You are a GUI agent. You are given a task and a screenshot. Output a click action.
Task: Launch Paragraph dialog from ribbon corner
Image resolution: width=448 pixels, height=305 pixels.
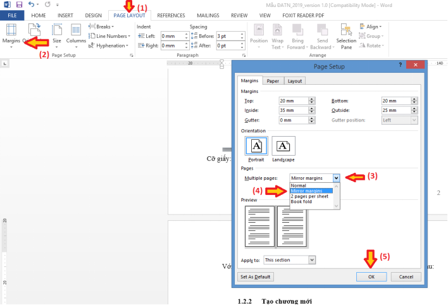coord(244,56)
